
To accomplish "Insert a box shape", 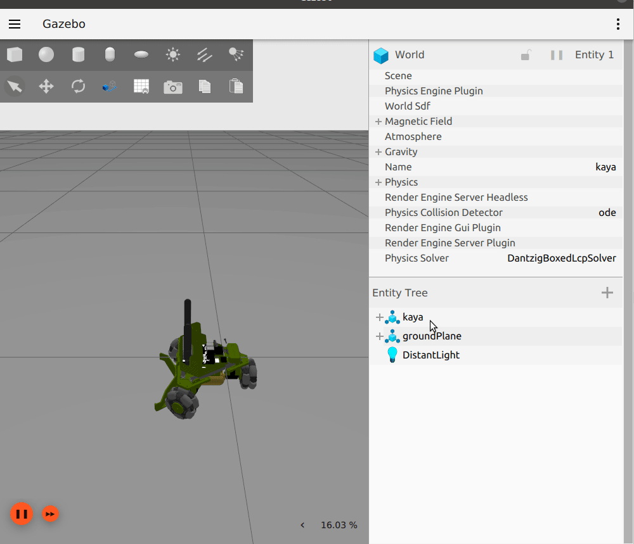I will point(15,54).
